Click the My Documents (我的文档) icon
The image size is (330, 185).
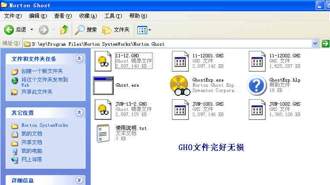[x=15, y=134]
